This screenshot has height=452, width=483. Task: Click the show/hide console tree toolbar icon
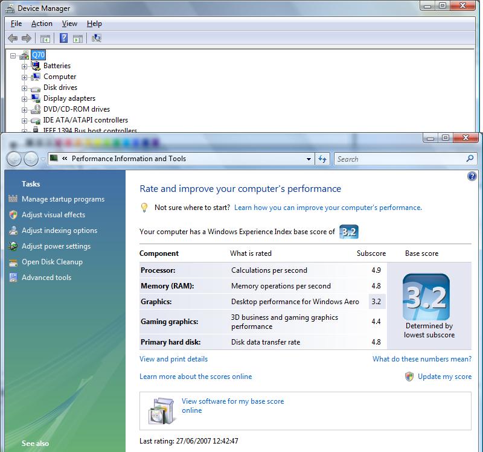(45, 39)
